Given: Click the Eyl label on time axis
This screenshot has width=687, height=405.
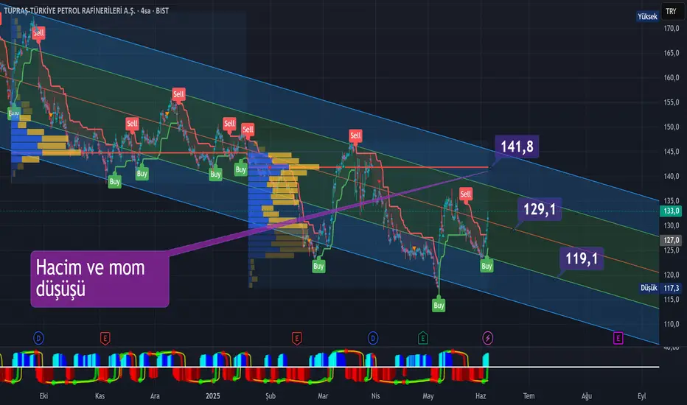Looking at the screenshot, I should tap(641, 396).
